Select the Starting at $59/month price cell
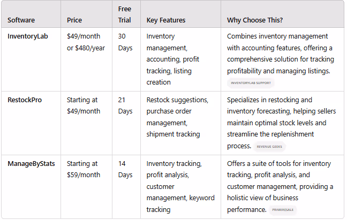 coord(84,169)
